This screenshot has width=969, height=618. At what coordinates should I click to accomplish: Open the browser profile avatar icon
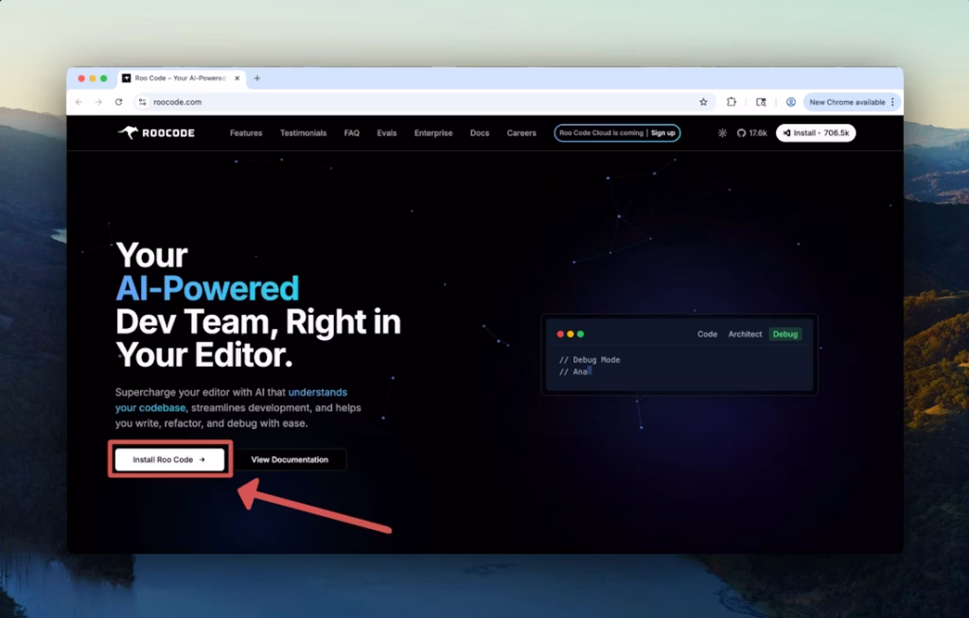coord(790,102)
